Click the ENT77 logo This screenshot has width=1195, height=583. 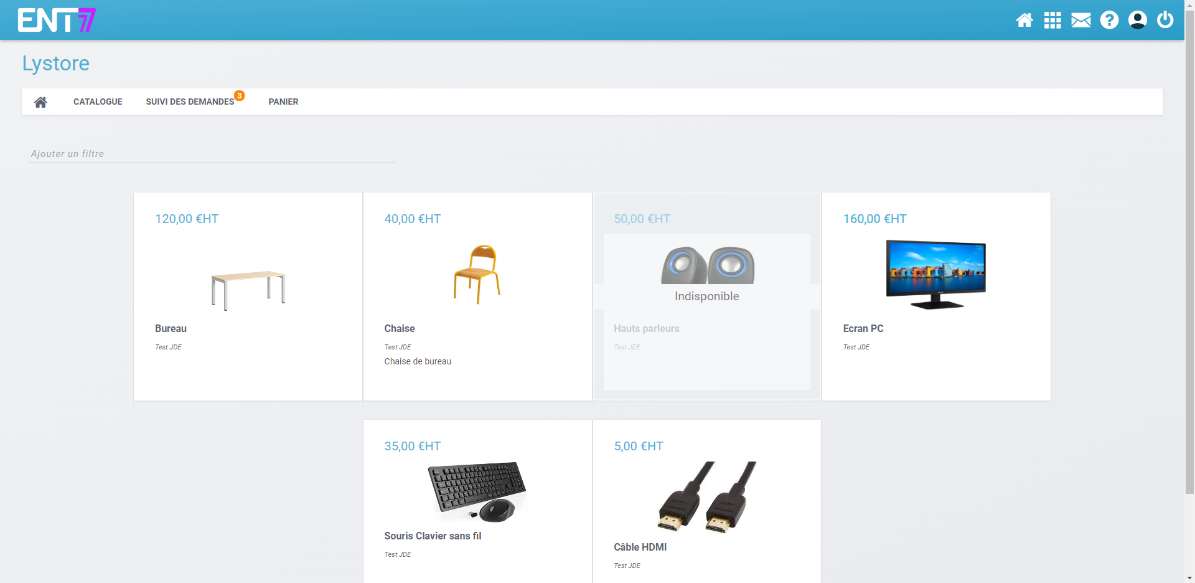click(57, 20)
